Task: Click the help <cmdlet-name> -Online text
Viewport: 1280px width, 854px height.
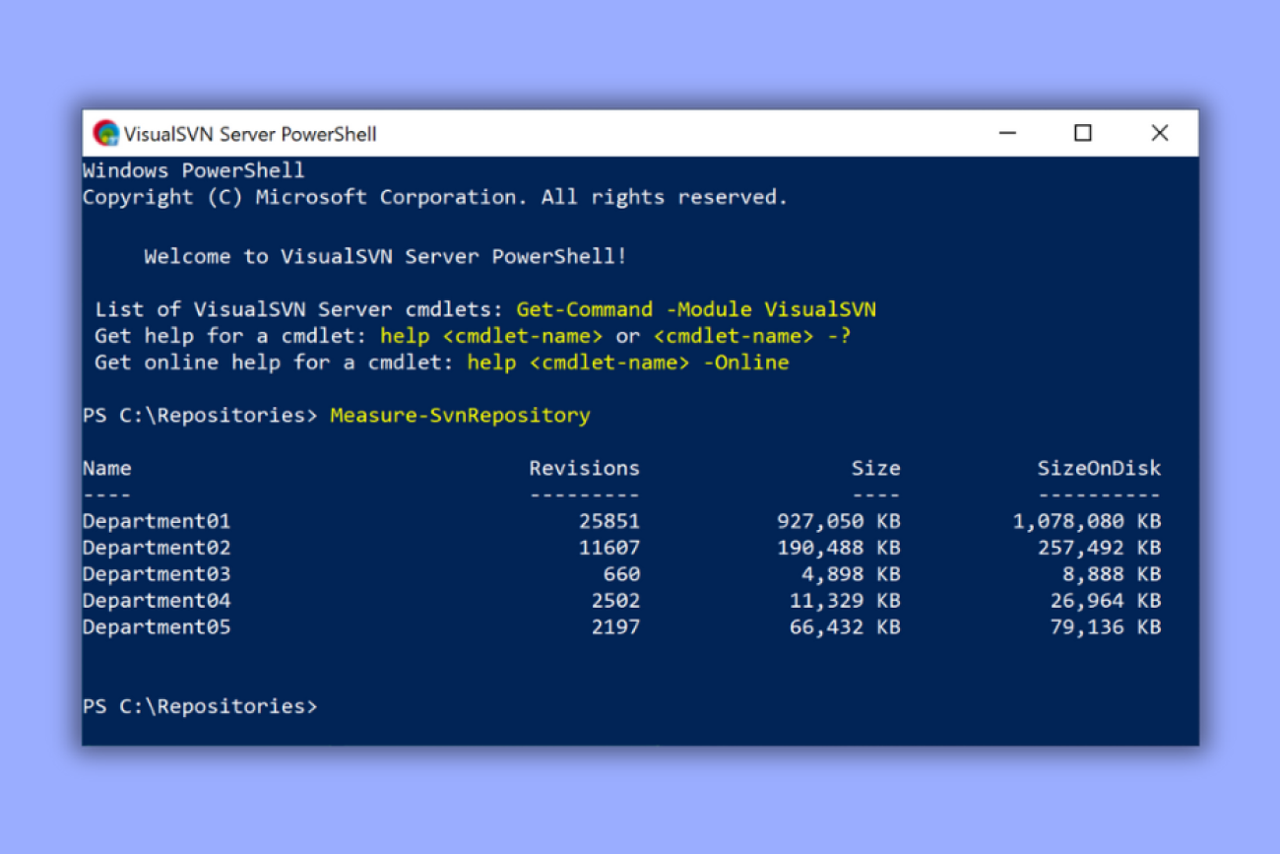Action: click(627, 362)
